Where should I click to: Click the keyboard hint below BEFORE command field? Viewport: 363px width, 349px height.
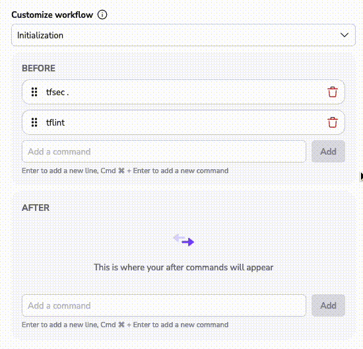pyautogui.click(x=125, y=171)
